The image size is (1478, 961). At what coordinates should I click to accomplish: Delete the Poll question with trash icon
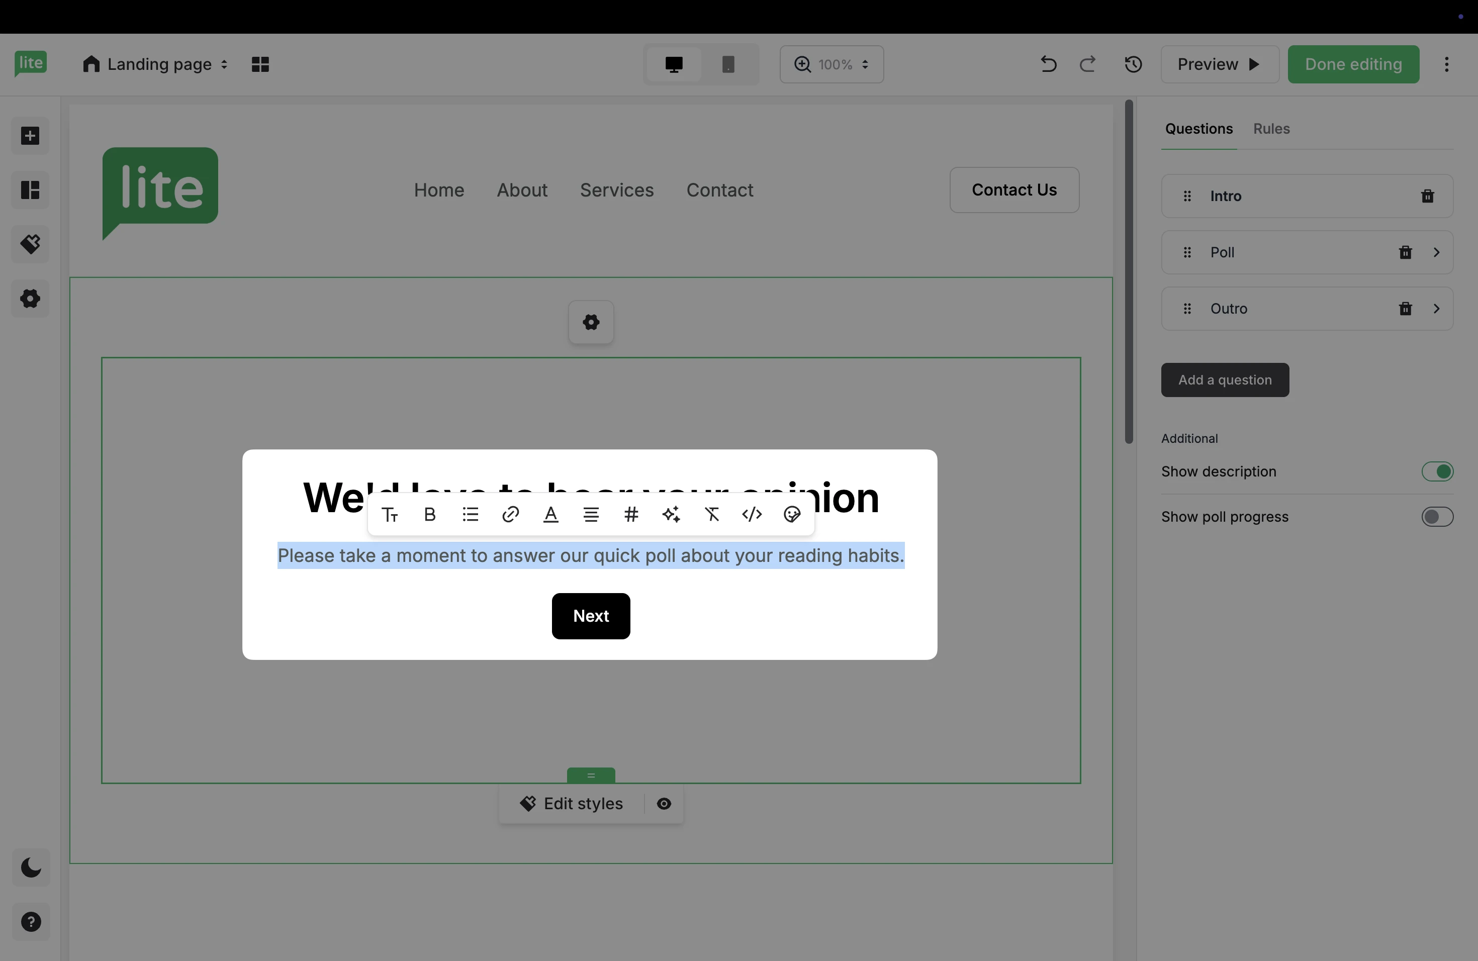click(x=1405, y=252)
